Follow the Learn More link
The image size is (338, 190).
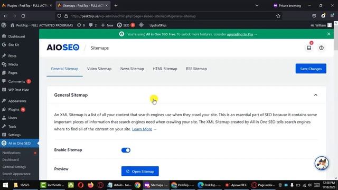142,129
